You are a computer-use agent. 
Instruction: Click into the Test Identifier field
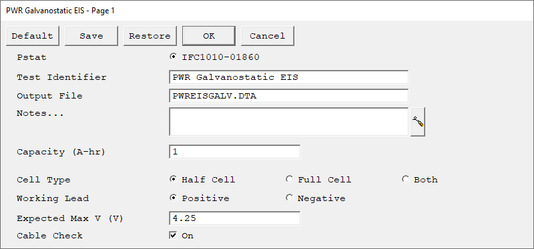click(288, 77)
